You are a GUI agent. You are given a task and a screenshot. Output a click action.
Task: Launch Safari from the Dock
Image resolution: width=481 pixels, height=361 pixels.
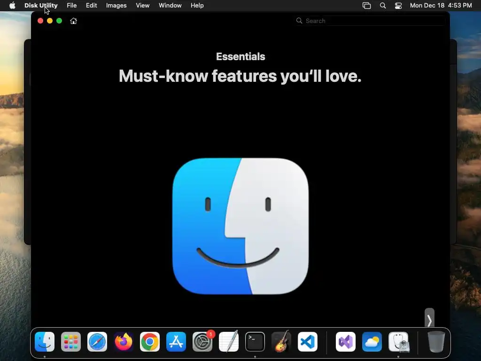click(x=97, y=342)
